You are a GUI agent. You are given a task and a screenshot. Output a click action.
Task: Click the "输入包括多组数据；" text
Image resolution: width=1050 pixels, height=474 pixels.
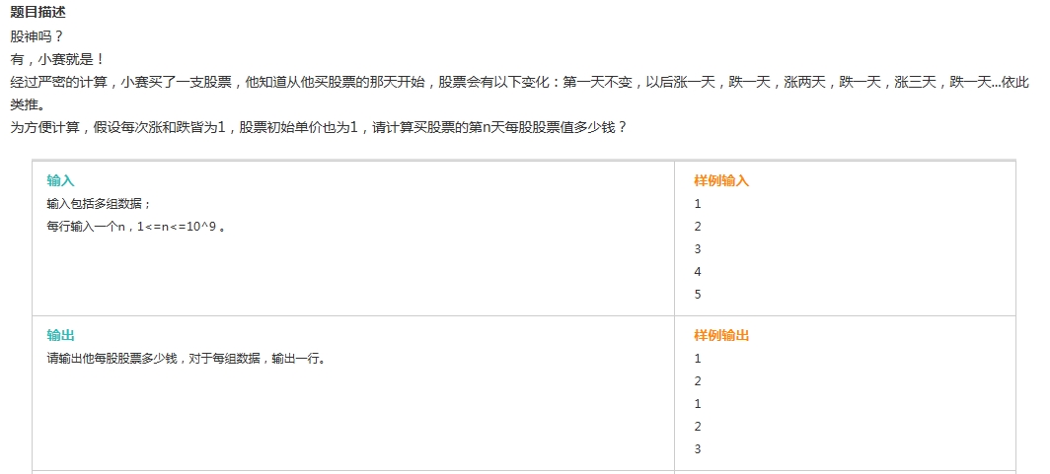click(x=100, y=204)
